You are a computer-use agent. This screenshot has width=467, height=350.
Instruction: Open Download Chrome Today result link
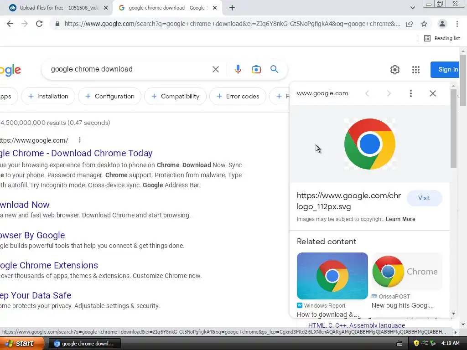(x=76, y=153)
